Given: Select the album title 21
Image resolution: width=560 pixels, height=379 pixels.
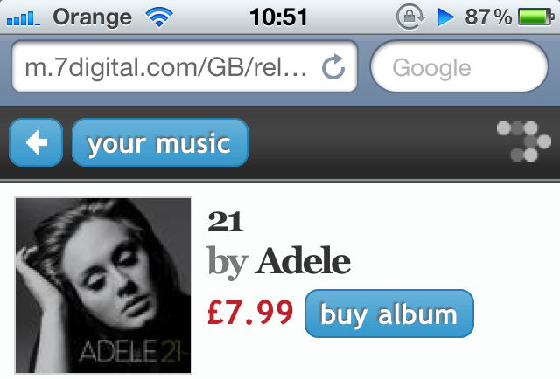Looking at the screenshot, I should 226,222.
